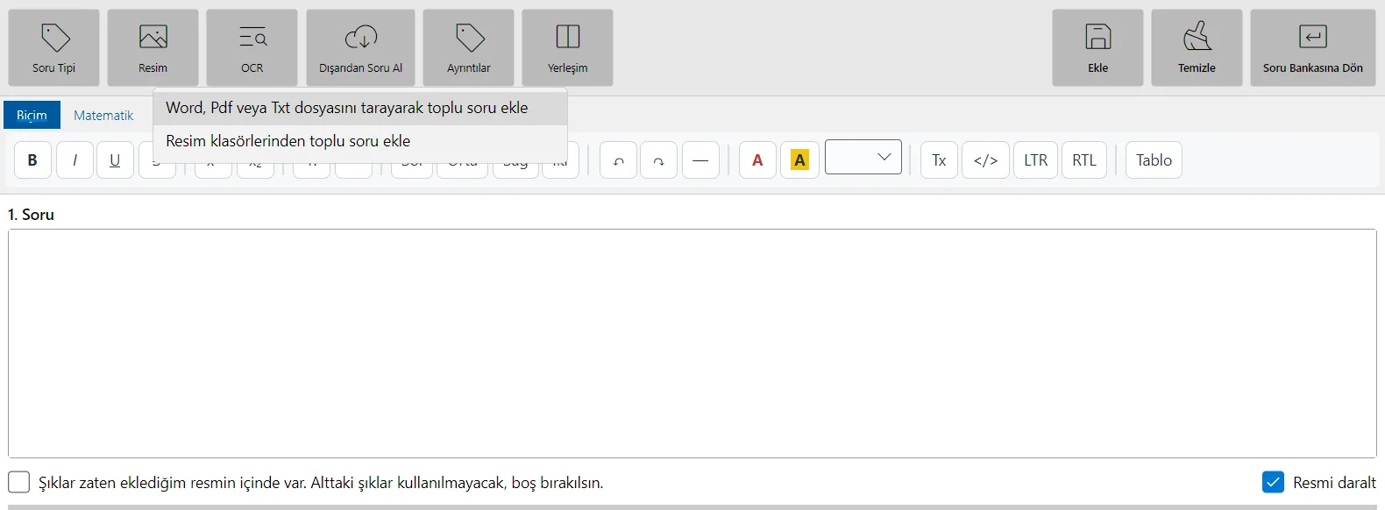
Task: Open the font size dropdown
Action: (863, 157)
